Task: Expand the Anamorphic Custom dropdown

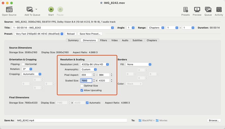Action: click(x=89, y=69)
